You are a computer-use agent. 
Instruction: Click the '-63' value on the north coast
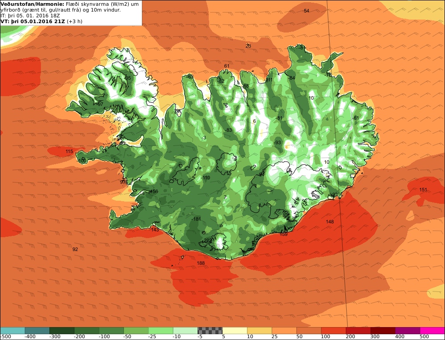pyautogui.click(x=190, y=77)
